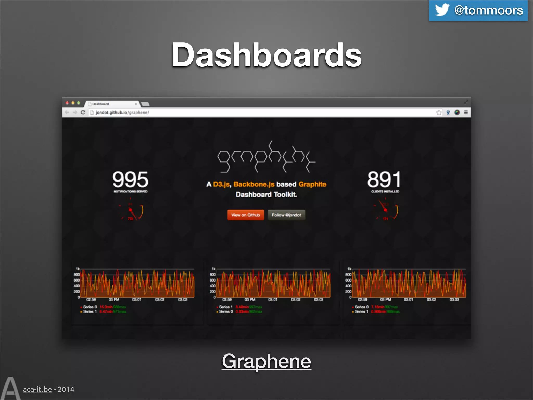Click the 995 notifications served counter
The width and height of the screenshot is (533, 400).
[x=130, y=180]
